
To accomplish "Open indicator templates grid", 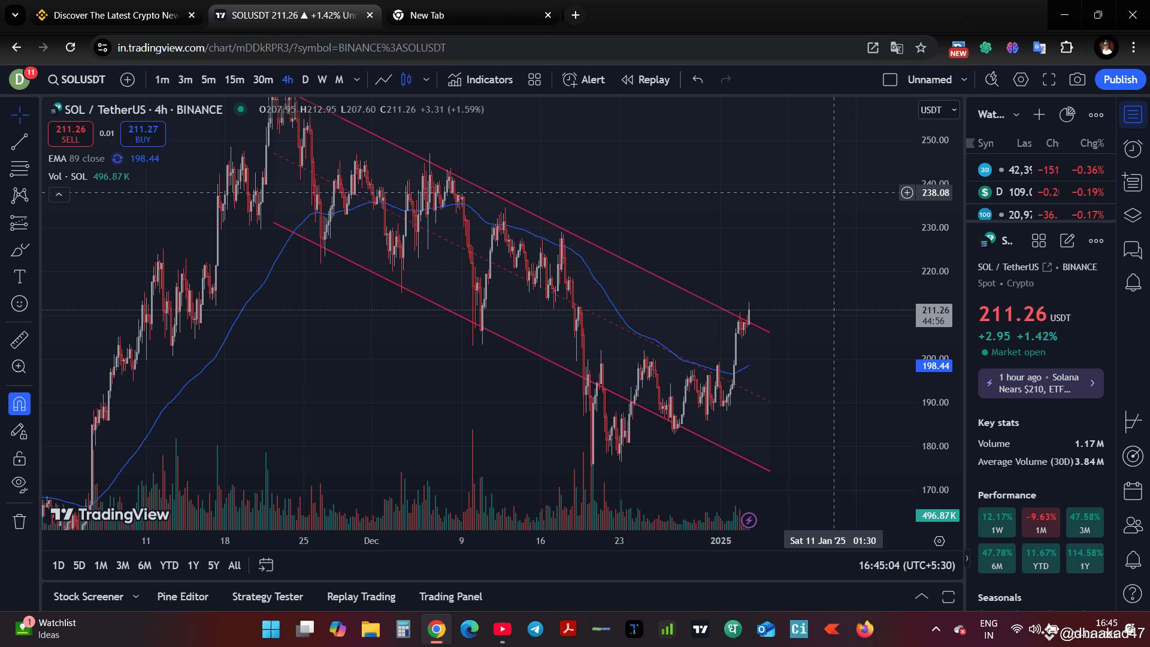I will [x=535, y=80].
